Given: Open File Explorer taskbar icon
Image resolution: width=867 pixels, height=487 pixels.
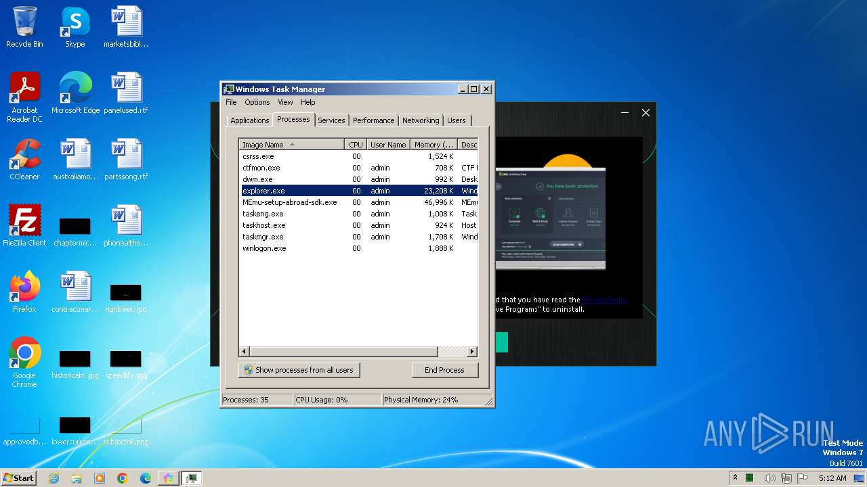Looking at the screenshot, I should (x=77, y=478).
